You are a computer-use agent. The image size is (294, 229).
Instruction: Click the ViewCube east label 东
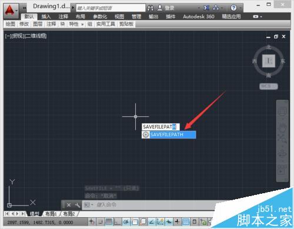pos(283,61)
